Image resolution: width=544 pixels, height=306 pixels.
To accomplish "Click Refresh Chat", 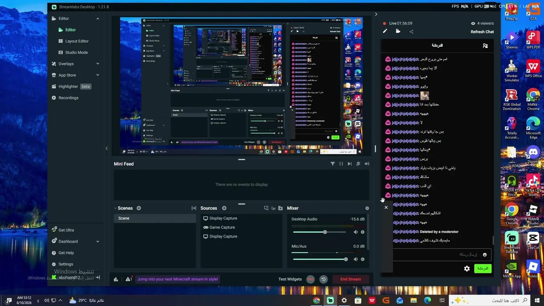I will coord(482,32).
